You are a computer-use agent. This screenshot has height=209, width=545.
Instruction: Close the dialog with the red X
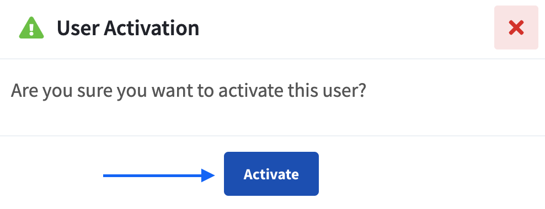tap(516, 28)
